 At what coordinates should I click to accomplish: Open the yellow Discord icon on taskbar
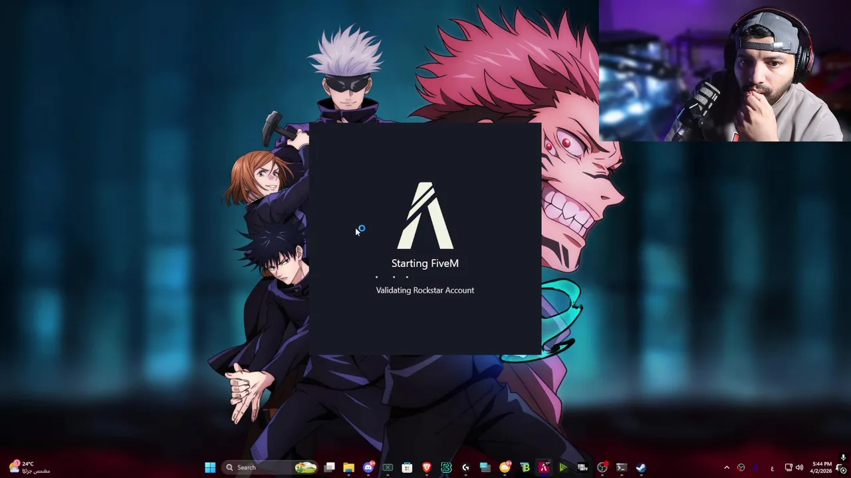(505, 467)
